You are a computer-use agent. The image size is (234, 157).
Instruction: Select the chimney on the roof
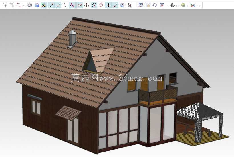72,38
